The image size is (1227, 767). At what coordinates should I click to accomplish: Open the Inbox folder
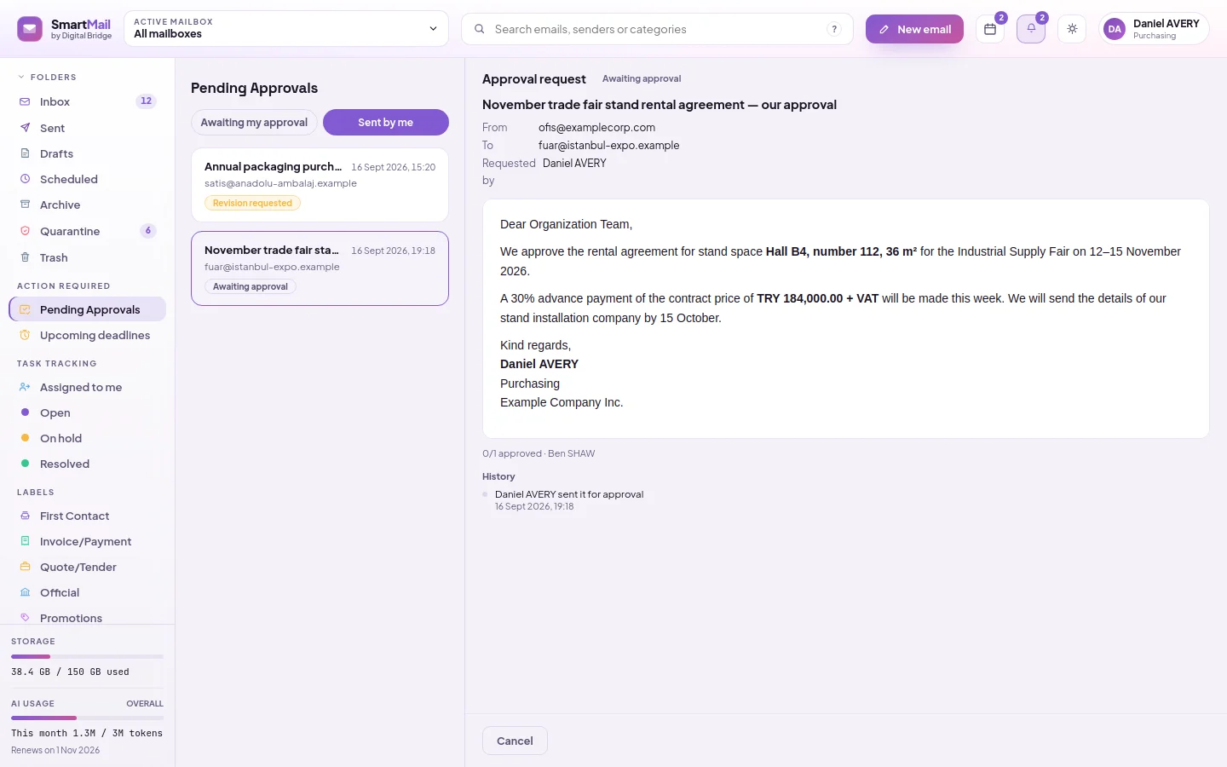tap(87, 101)
